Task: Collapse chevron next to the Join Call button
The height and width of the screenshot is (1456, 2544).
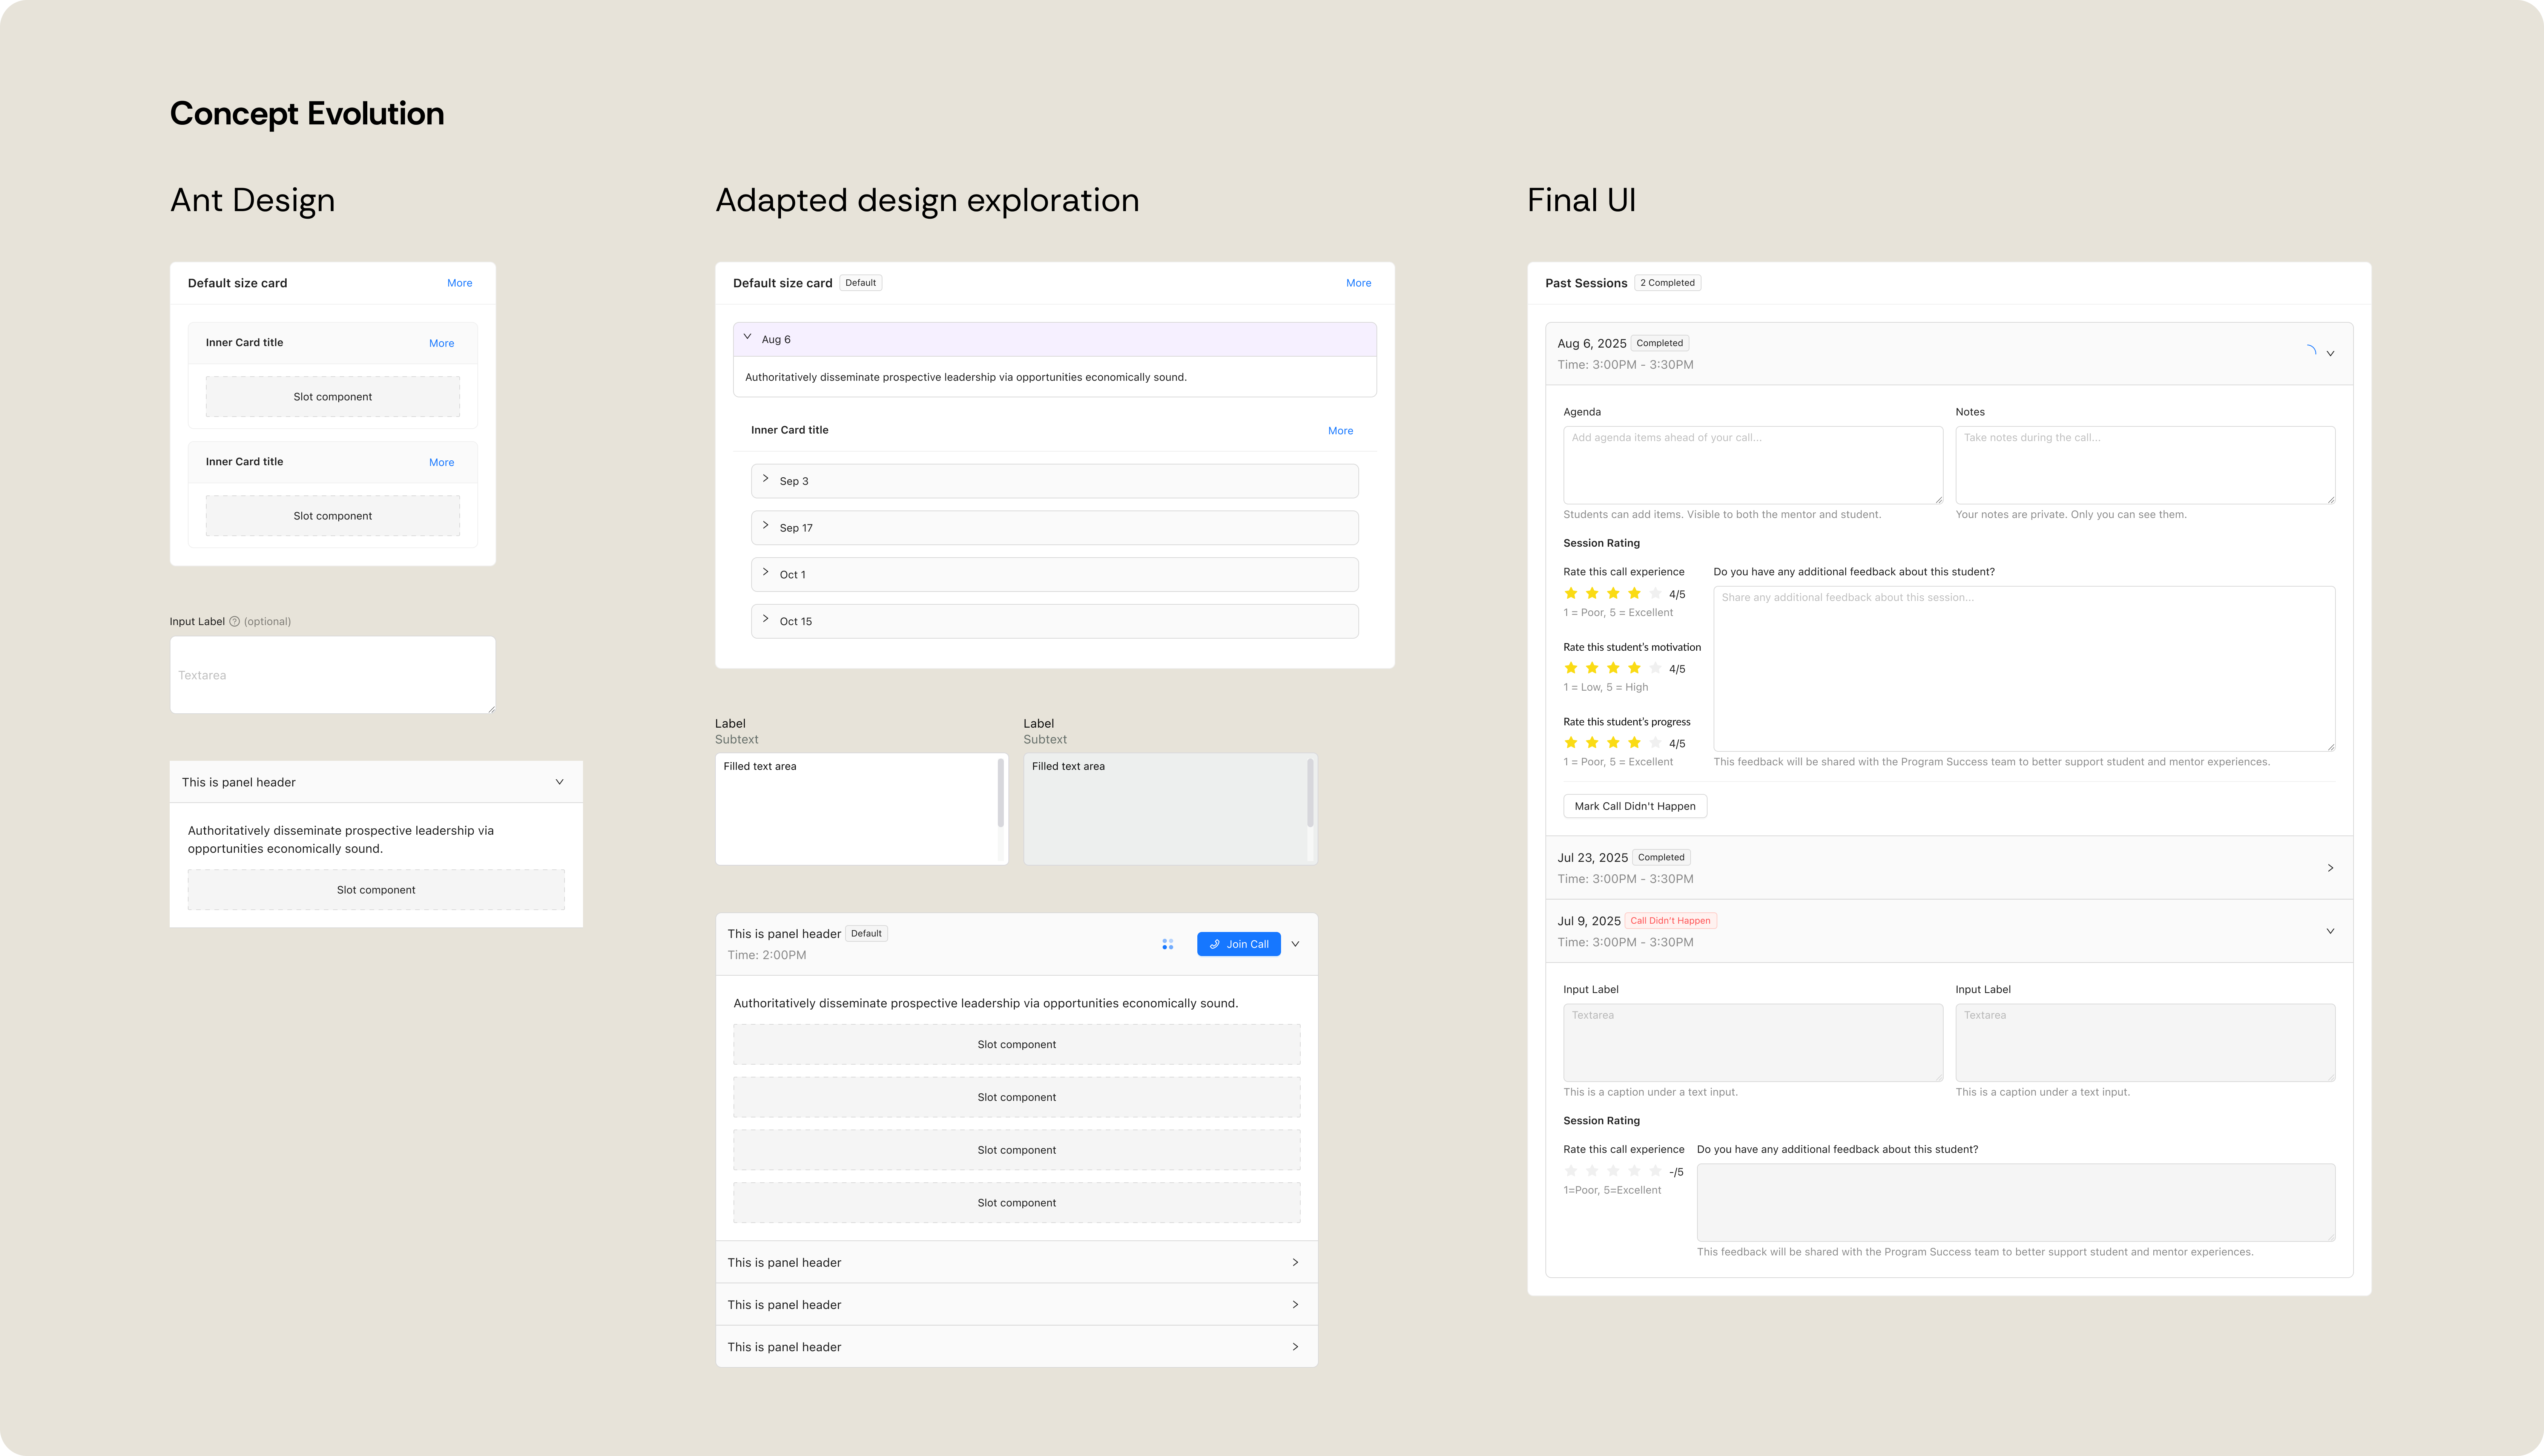Action: [1295, 944]
